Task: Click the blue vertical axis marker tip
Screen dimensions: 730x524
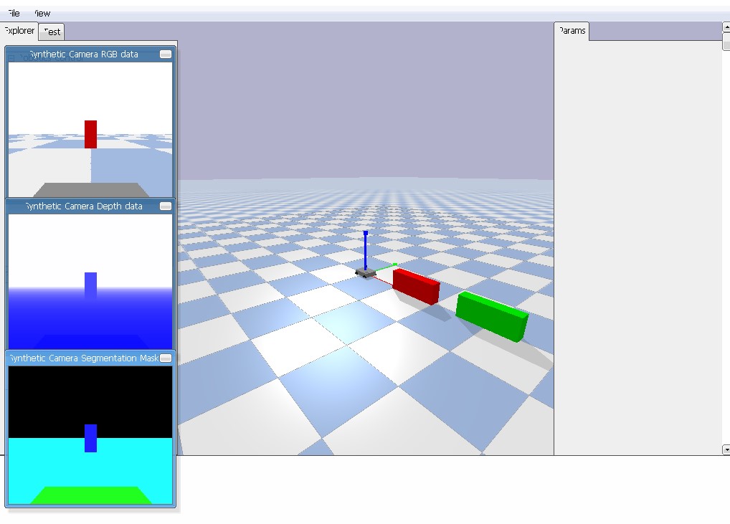Action: click(366, 234)
